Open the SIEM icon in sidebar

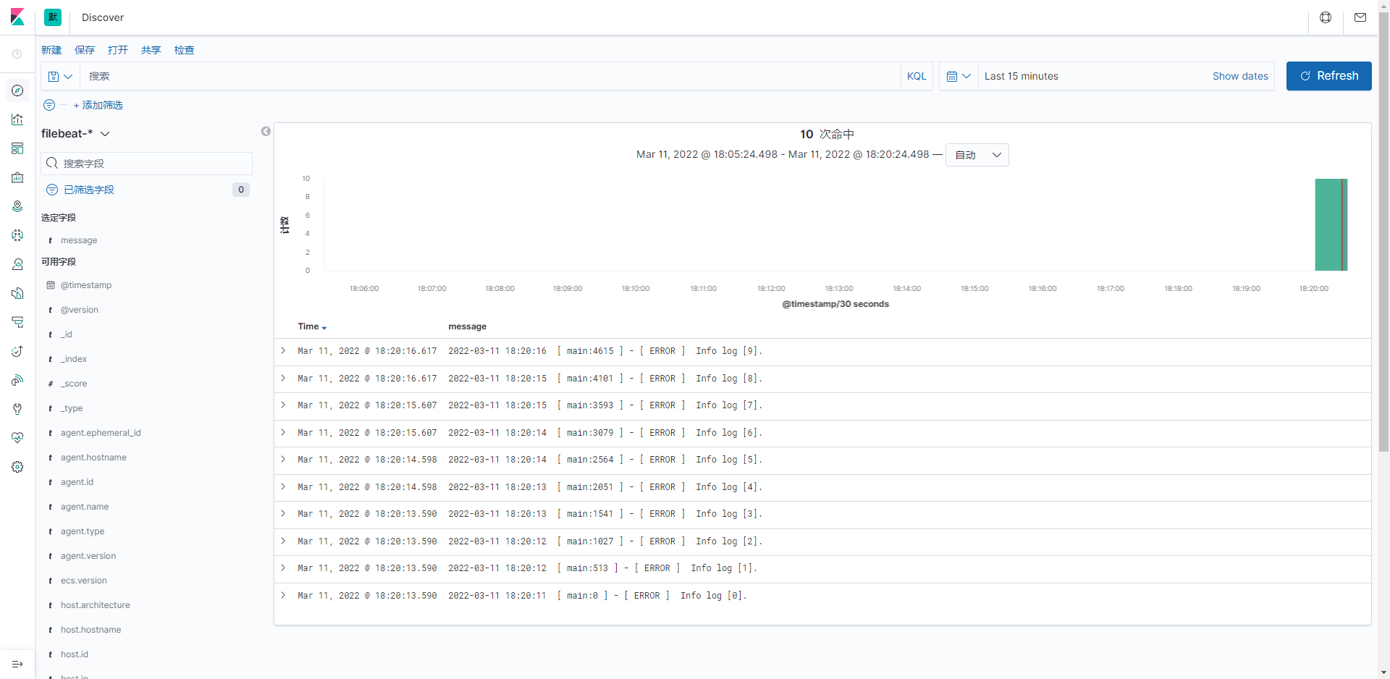point(17,380)
